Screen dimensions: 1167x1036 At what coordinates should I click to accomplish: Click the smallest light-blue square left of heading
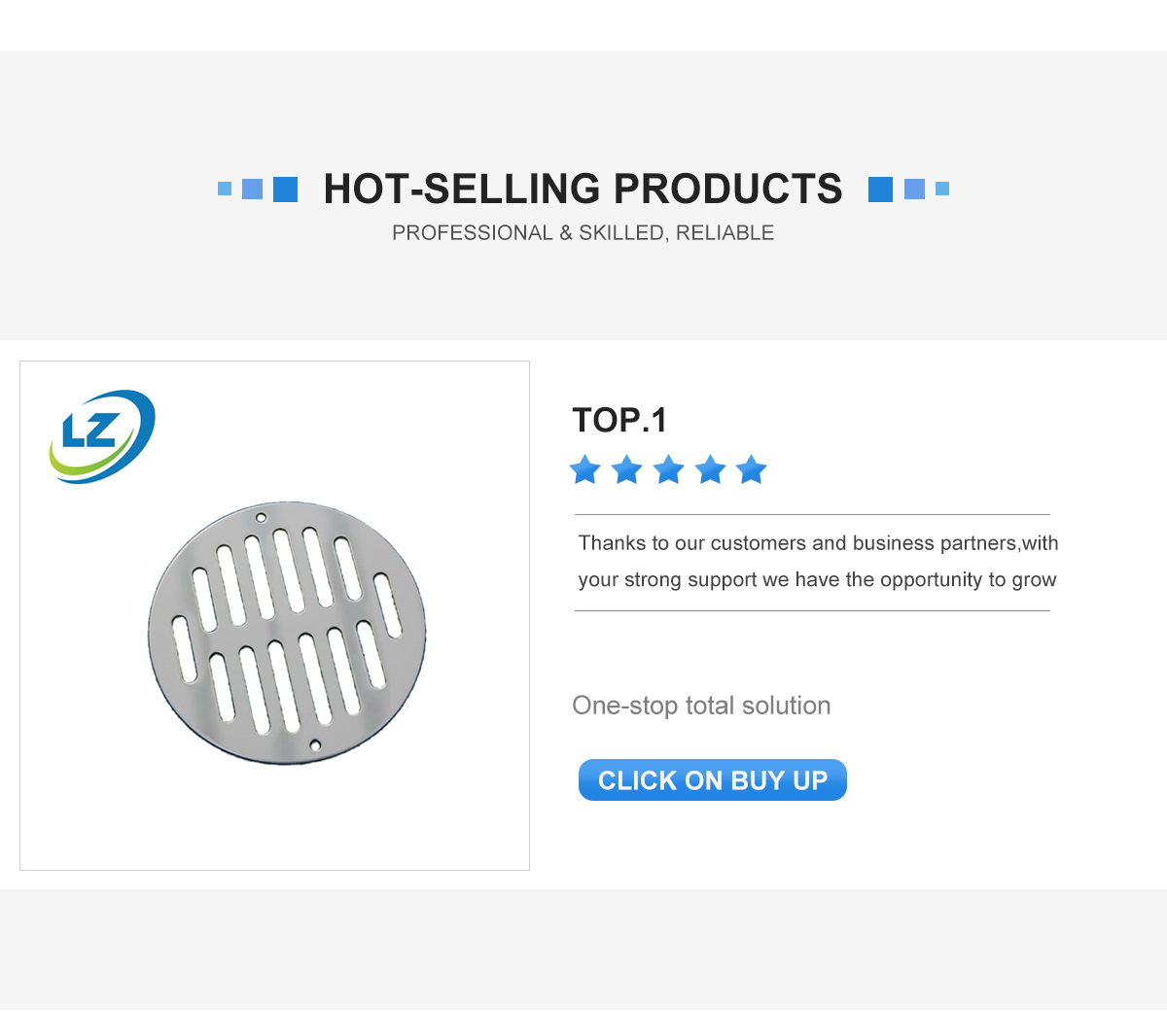click(x=225, y=189)
